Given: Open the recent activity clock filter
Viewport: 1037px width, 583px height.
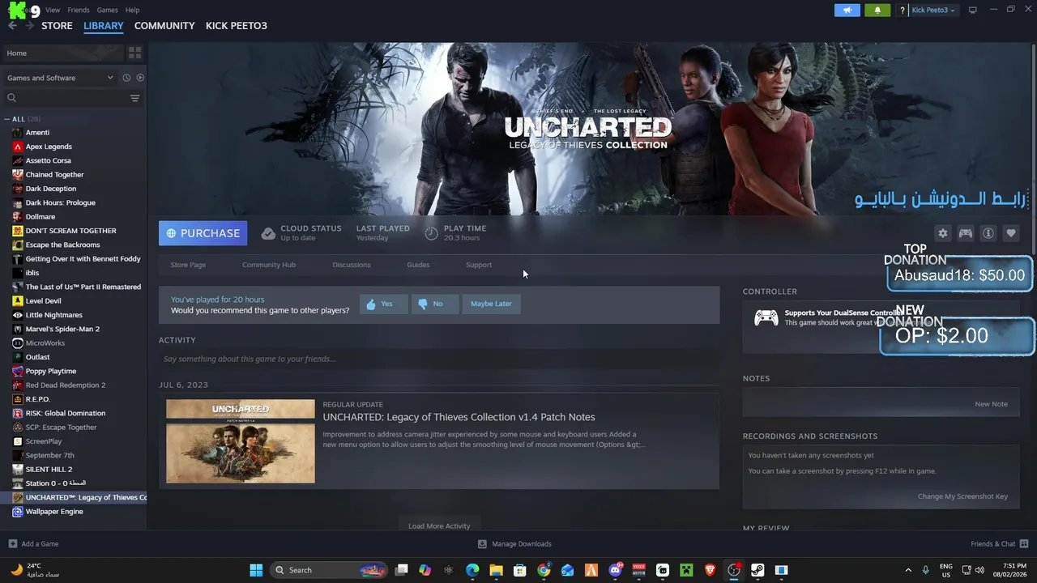Looking at the screenshot, I should 126,78.
